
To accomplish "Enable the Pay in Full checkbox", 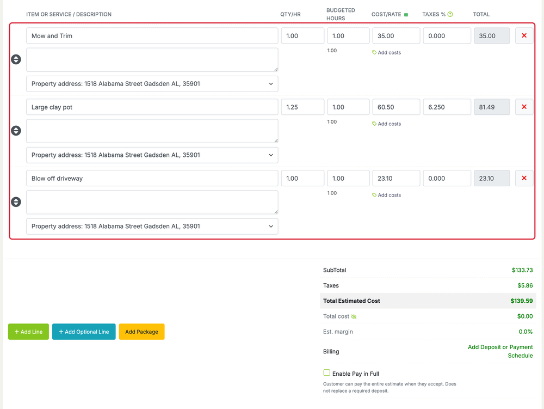I will (x=326, y=373).
